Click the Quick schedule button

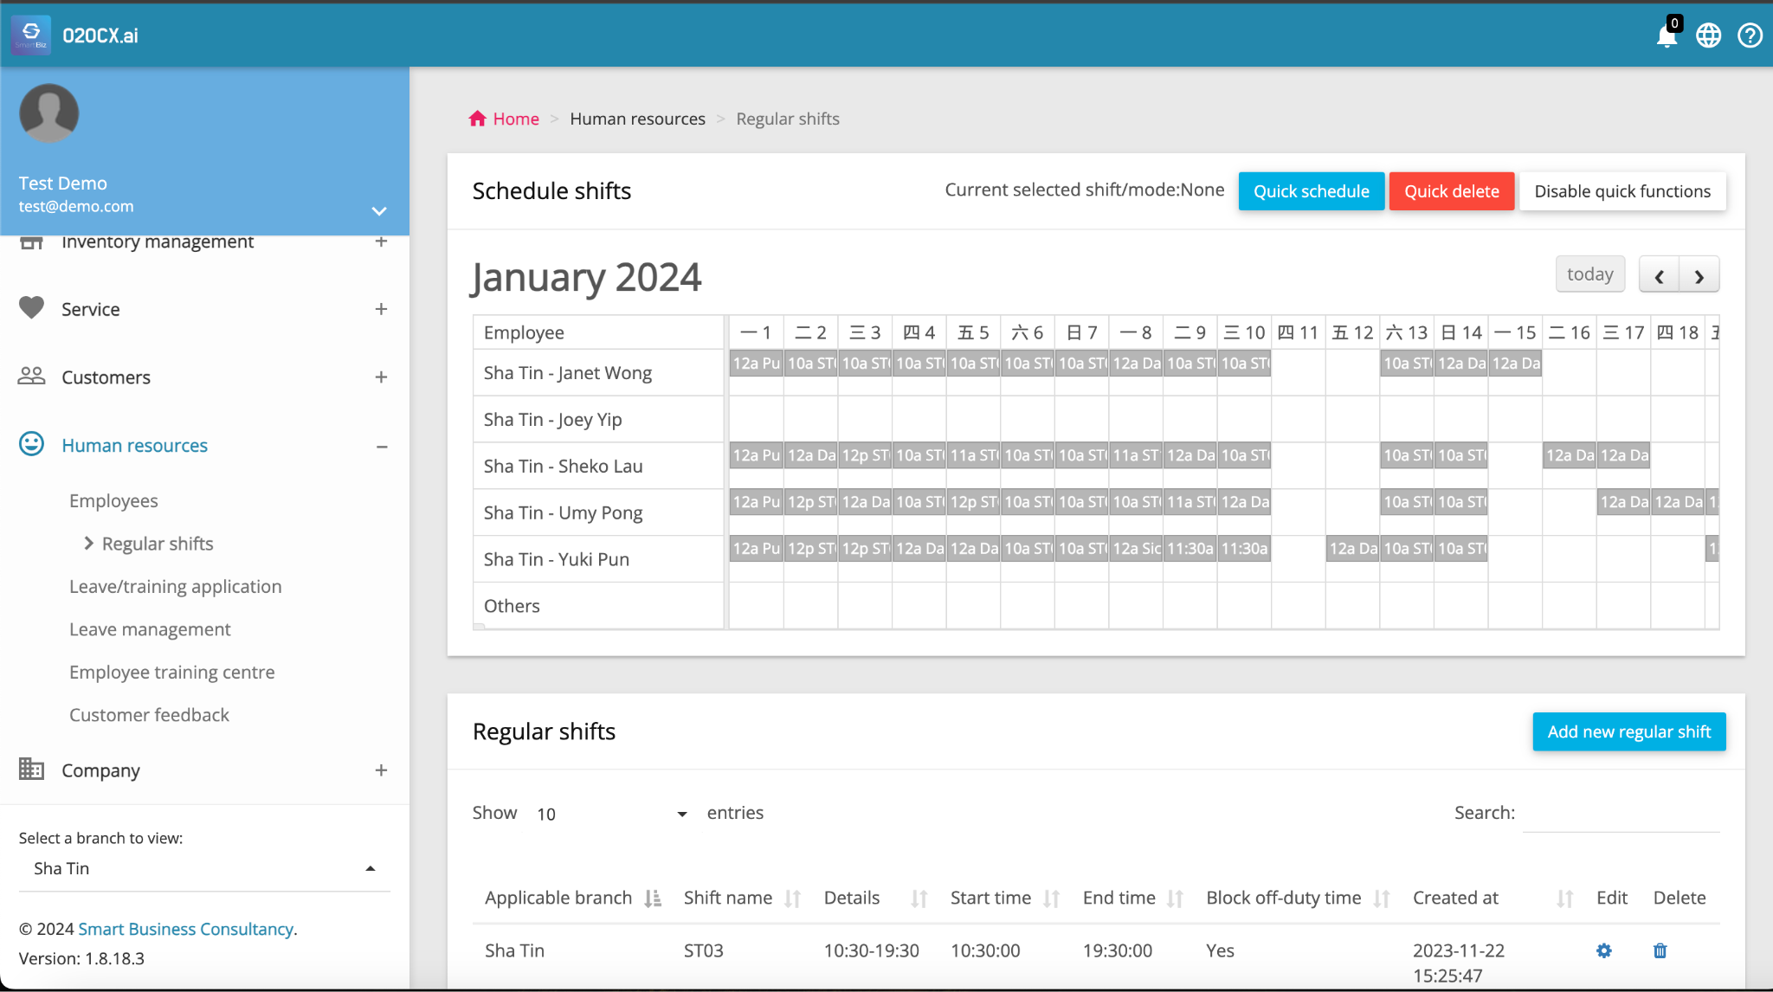[x=1310, y=190]
